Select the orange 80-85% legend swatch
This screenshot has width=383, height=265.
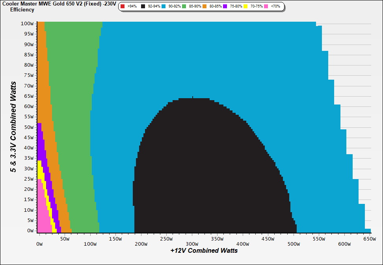click(204, 7)
